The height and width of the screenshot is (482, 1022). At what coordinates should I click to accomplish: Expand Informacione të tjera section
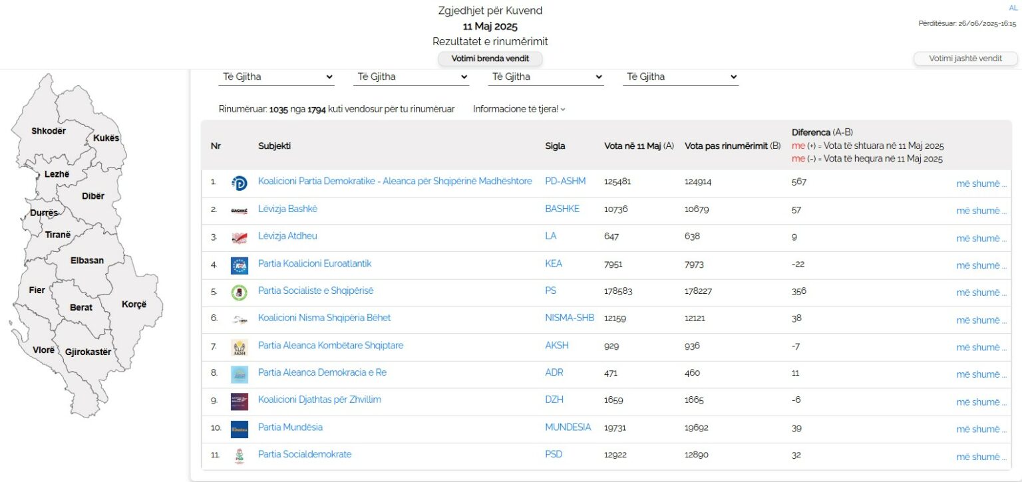click(x=519, y=109)
